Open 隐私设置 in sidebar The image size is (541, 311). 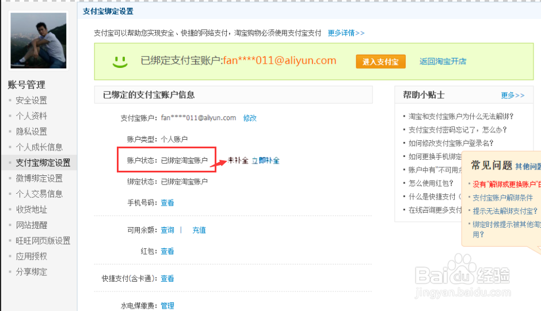tap(32, 132)
